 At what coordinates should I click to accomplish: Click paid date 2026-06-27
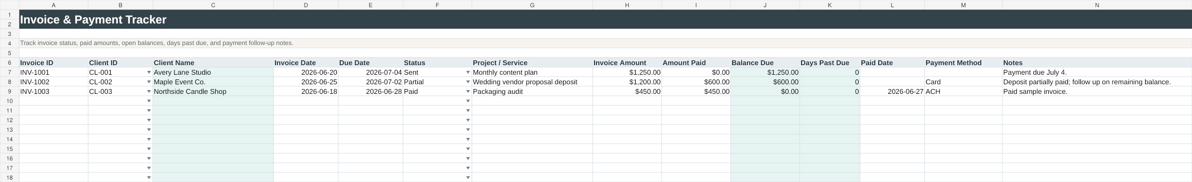pyautogui.click(x=892, y=91)
